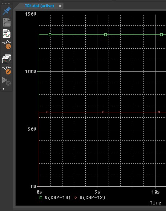Open the waveform results document icon

pyautogui.click(x=7, y=33)
